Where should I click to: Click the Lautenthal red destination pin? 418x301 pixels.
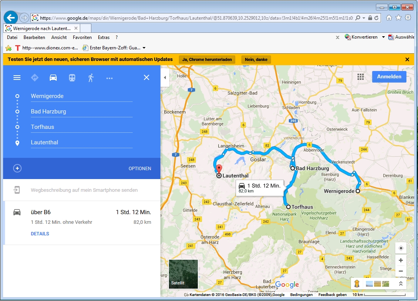pyautogui.click(x=219, y=169)
